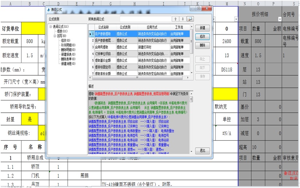Click the 退出 button to exit
This screenshot has height=188, width=300.
point(202,151)
